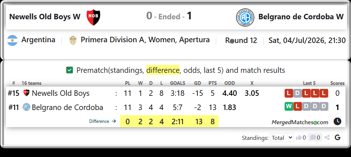Click the Argentina flag icon
The image size is (351, 157).
[x=12, y=40]
